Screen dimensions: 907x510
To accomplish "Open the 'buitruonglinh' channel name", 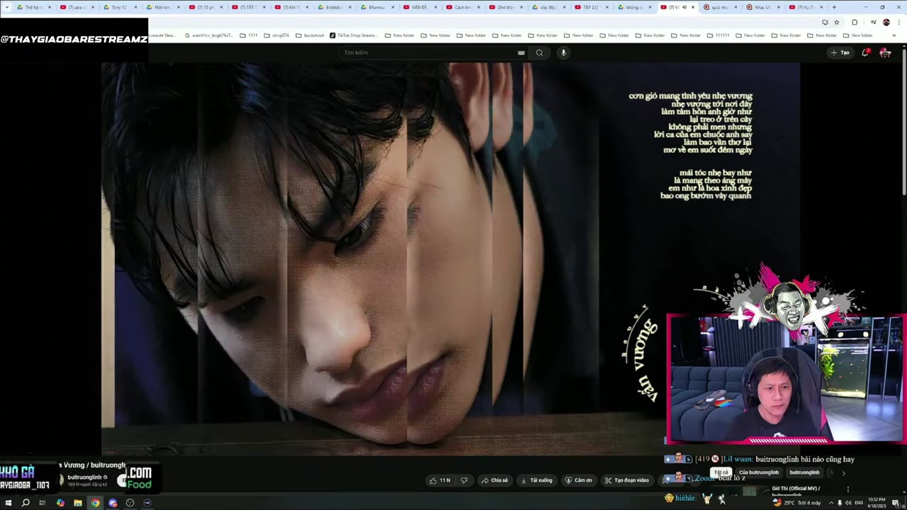I will [84, 477].
